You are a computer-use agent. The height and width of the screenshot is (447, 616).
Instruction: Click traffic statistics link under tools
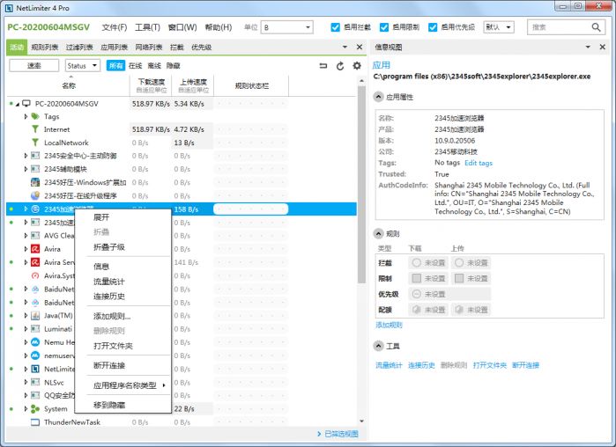pos(389,365)
